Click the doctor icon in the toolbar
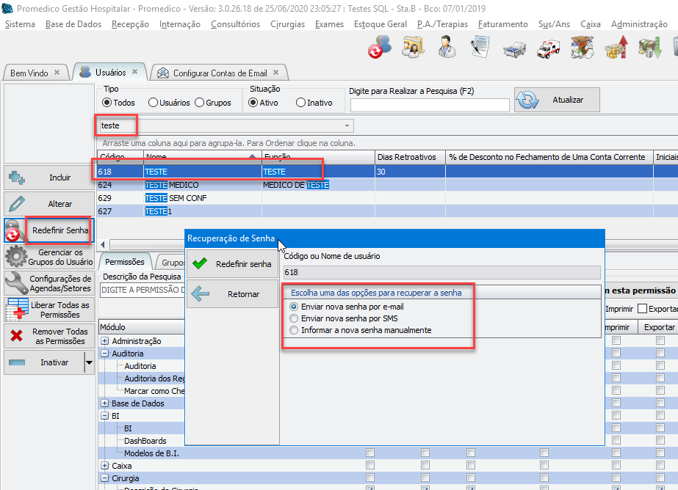The width and height of the screenshot is (678, 490). [445, 48]
